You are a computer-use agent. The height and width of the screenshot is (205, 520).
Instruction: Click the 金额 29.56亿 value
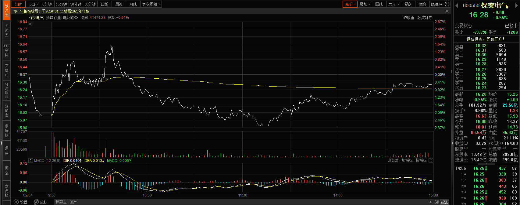click(510, 105)
